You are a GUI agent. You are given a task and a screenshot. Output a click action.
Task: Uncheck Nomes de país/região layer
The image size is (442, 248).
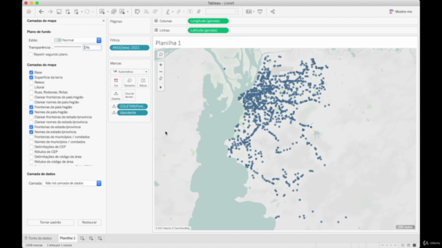(31, 112)
